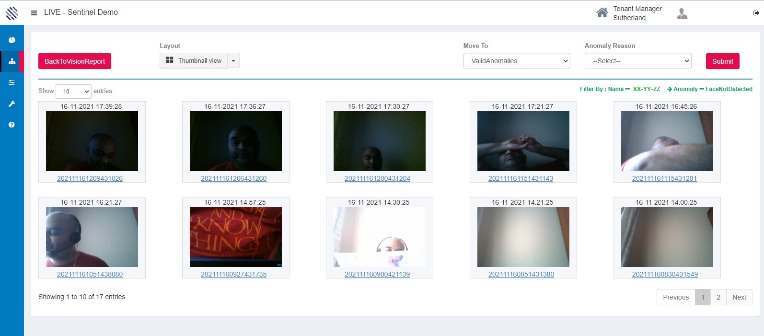Screen dimensions: 764x336
Task: Expand the Thumbnail view layout caret
Action: tap(233, 61)
